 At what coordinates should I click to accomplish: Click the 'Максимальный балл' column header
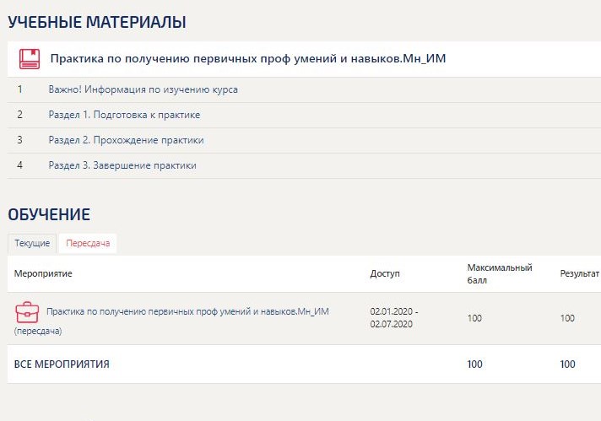click(499, 273)
